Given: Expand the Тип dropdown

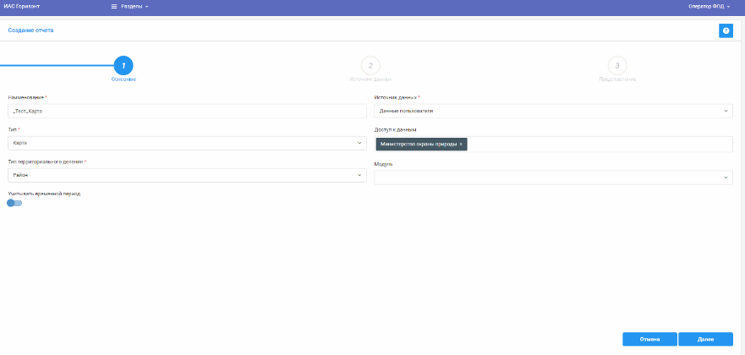Looking at the screenshot, I should tap(186, 143).
